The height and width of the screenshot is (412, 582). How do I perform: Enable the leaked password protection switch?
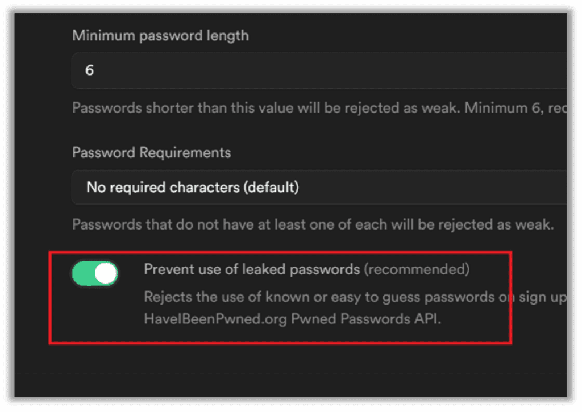click(94, 273)
